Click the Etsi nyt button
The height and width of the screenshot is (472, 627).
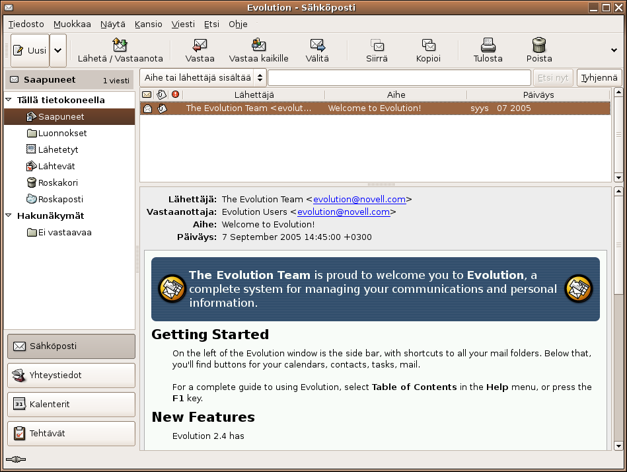click(553, 77)
